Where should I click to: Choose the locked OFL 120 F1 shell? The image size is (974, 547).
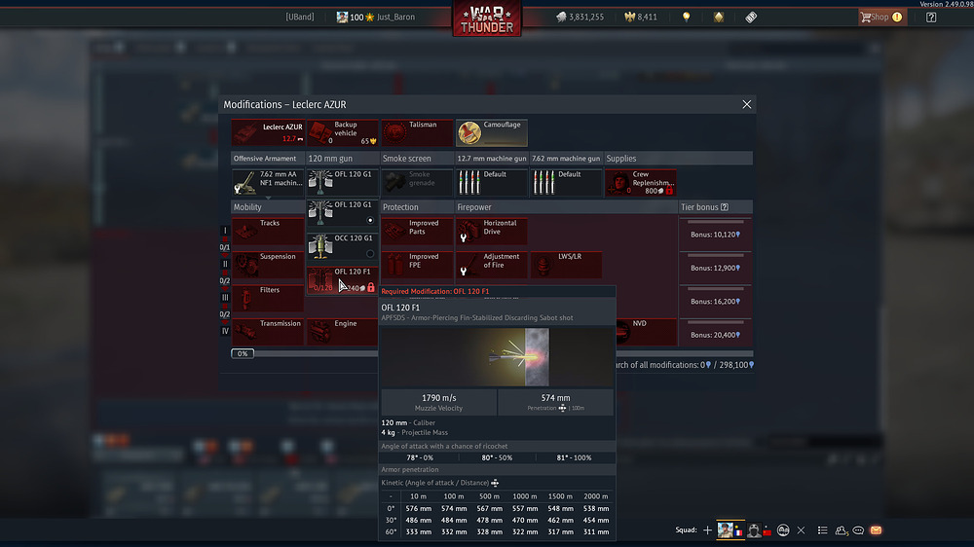tap(342, 280)
